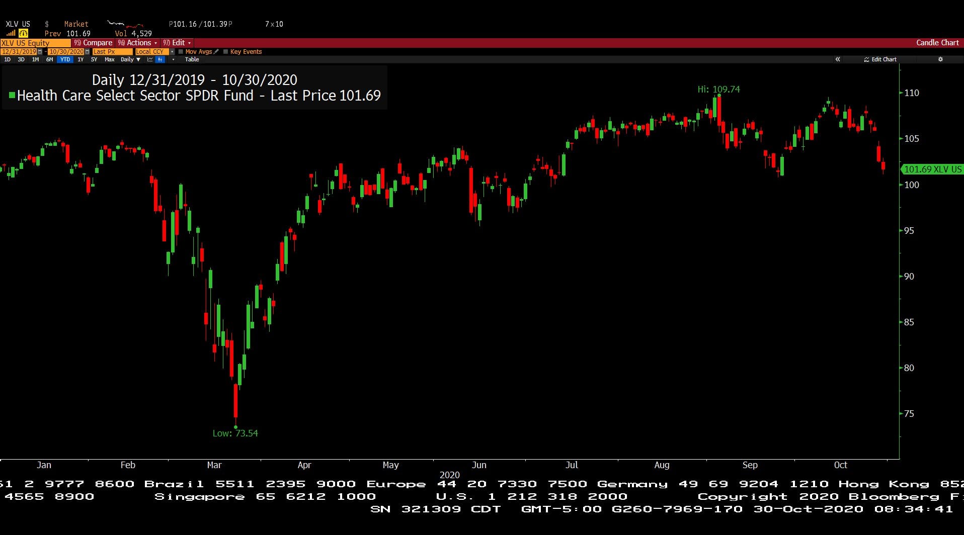Image resolution: width=964 pixels, height=535 pixels.
Task: Click the 2020 year axis label
Action: pos(449,475)
